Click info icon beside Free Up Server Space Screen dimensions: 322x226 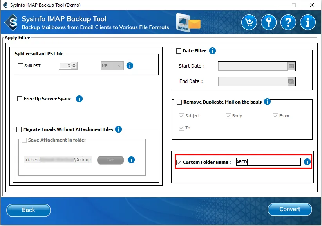tap(79, 99)
